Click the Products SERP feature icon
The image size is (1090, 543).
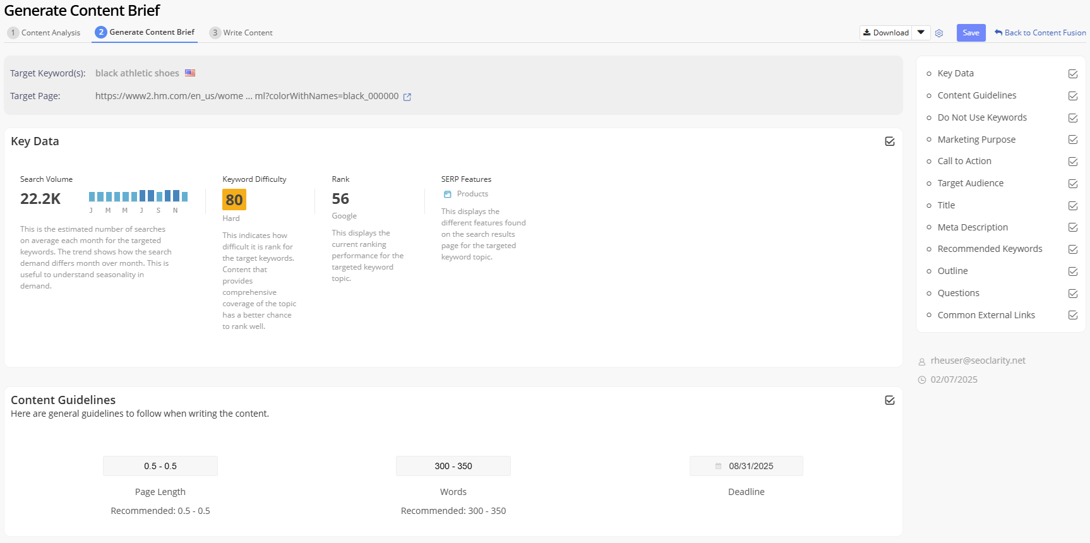point(448,194)
